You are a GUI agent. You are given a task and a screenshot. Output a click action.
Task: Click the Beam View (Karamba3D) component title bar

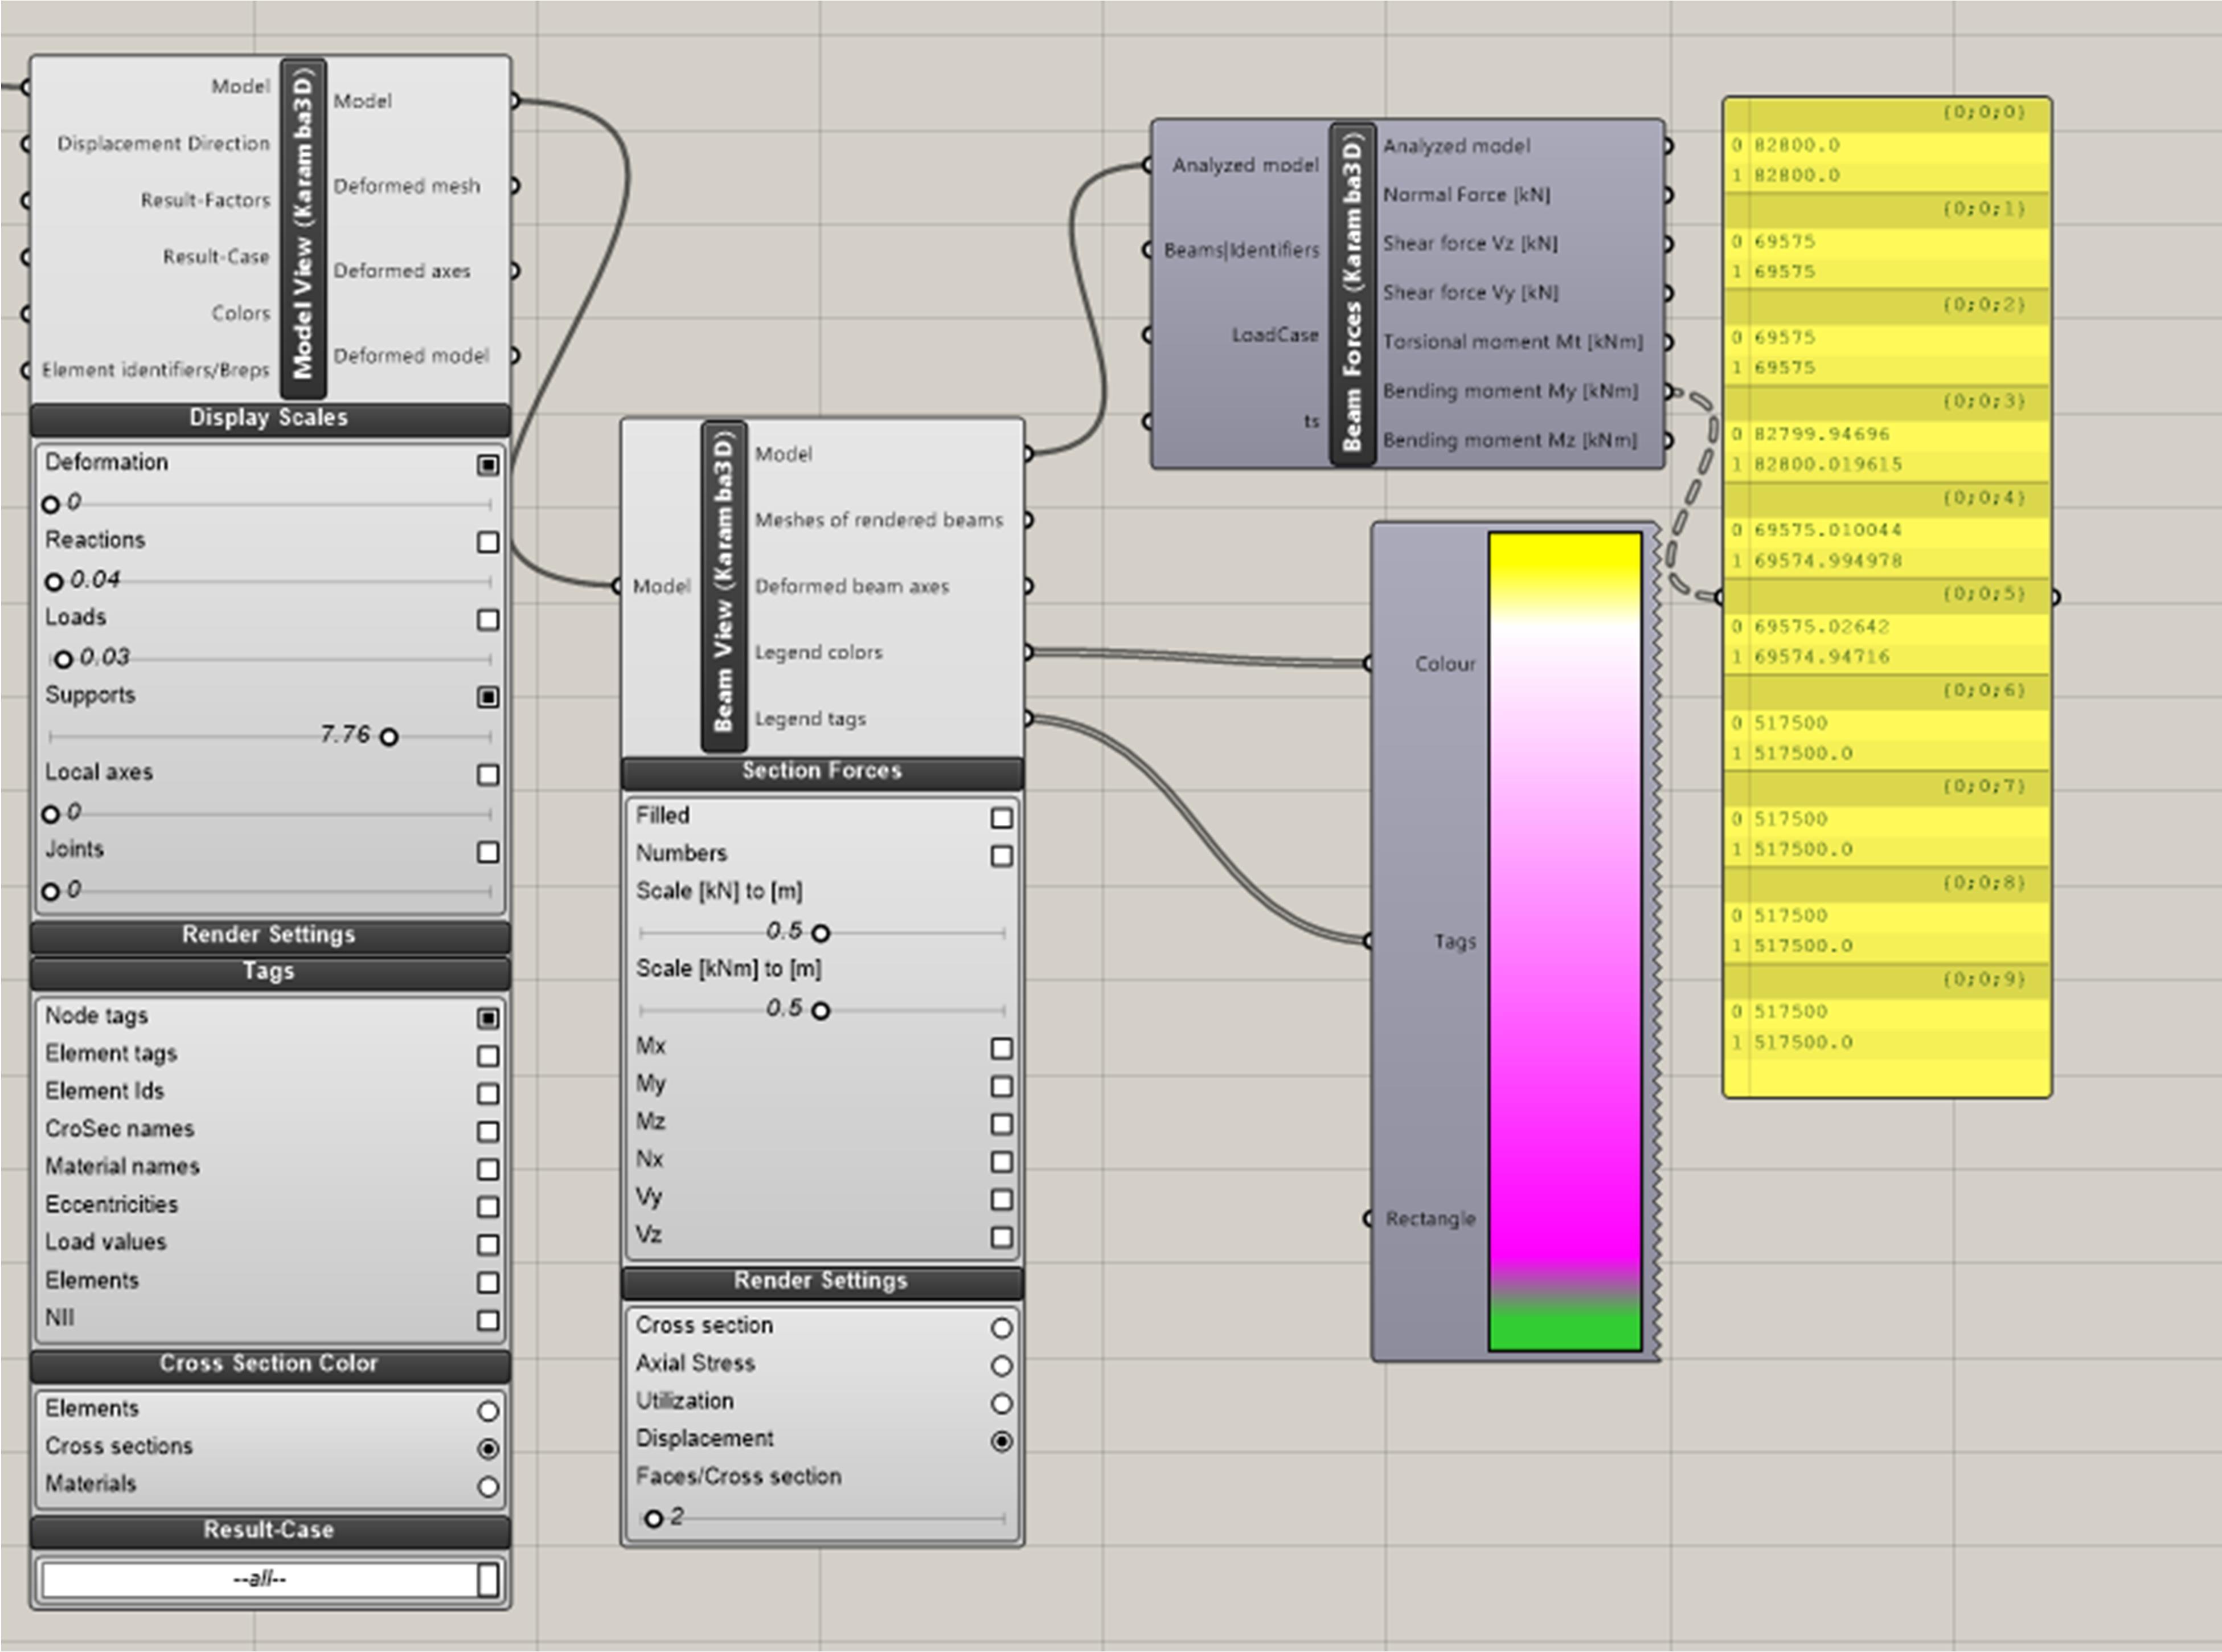tap(724, 585)
